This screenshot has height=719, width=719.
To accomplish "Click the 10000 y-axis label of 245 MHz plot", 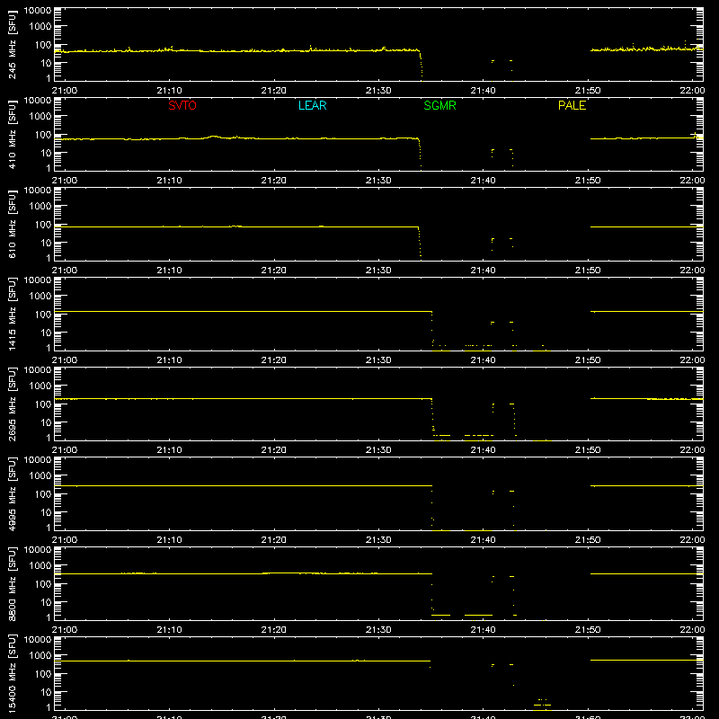I will point(38,11).
